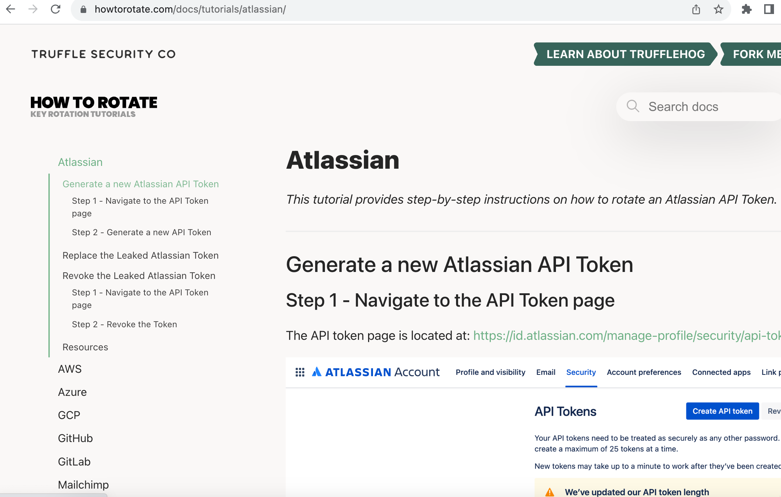Bookmark this page with the star icon
781x497 pixels.
(719, 9)
